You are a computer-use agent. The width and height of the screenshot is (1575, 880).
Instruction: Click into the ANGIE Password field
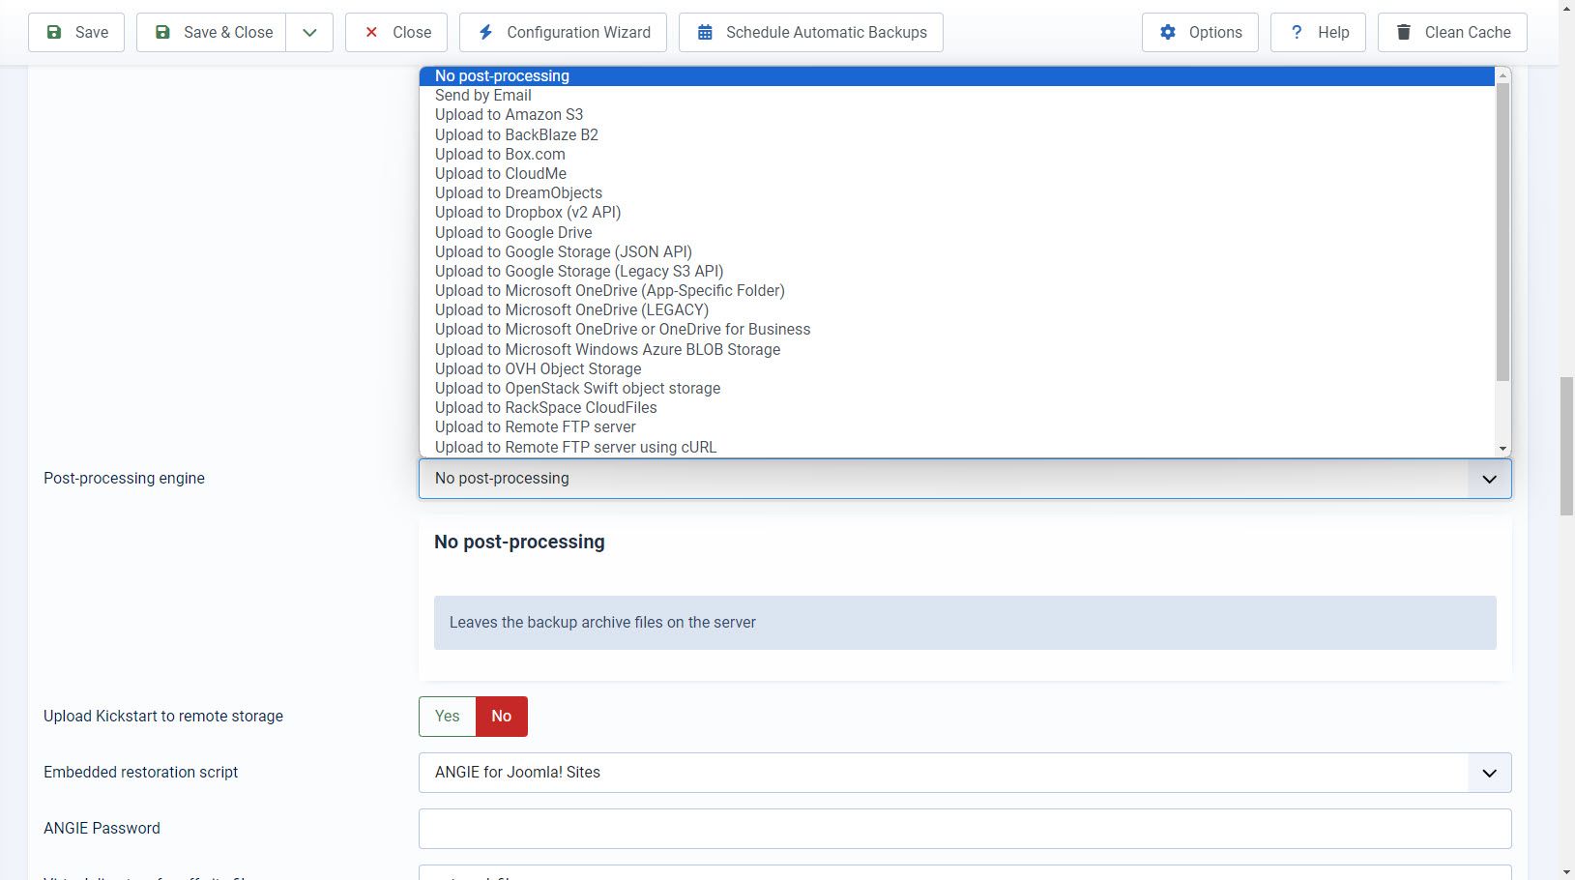(964, 829)
